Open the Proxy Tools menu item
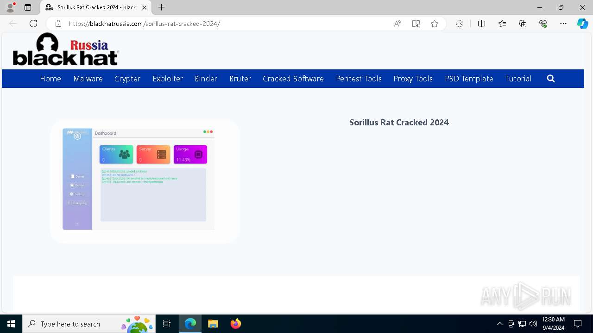 pyautogui.click(x=413, y=79)
